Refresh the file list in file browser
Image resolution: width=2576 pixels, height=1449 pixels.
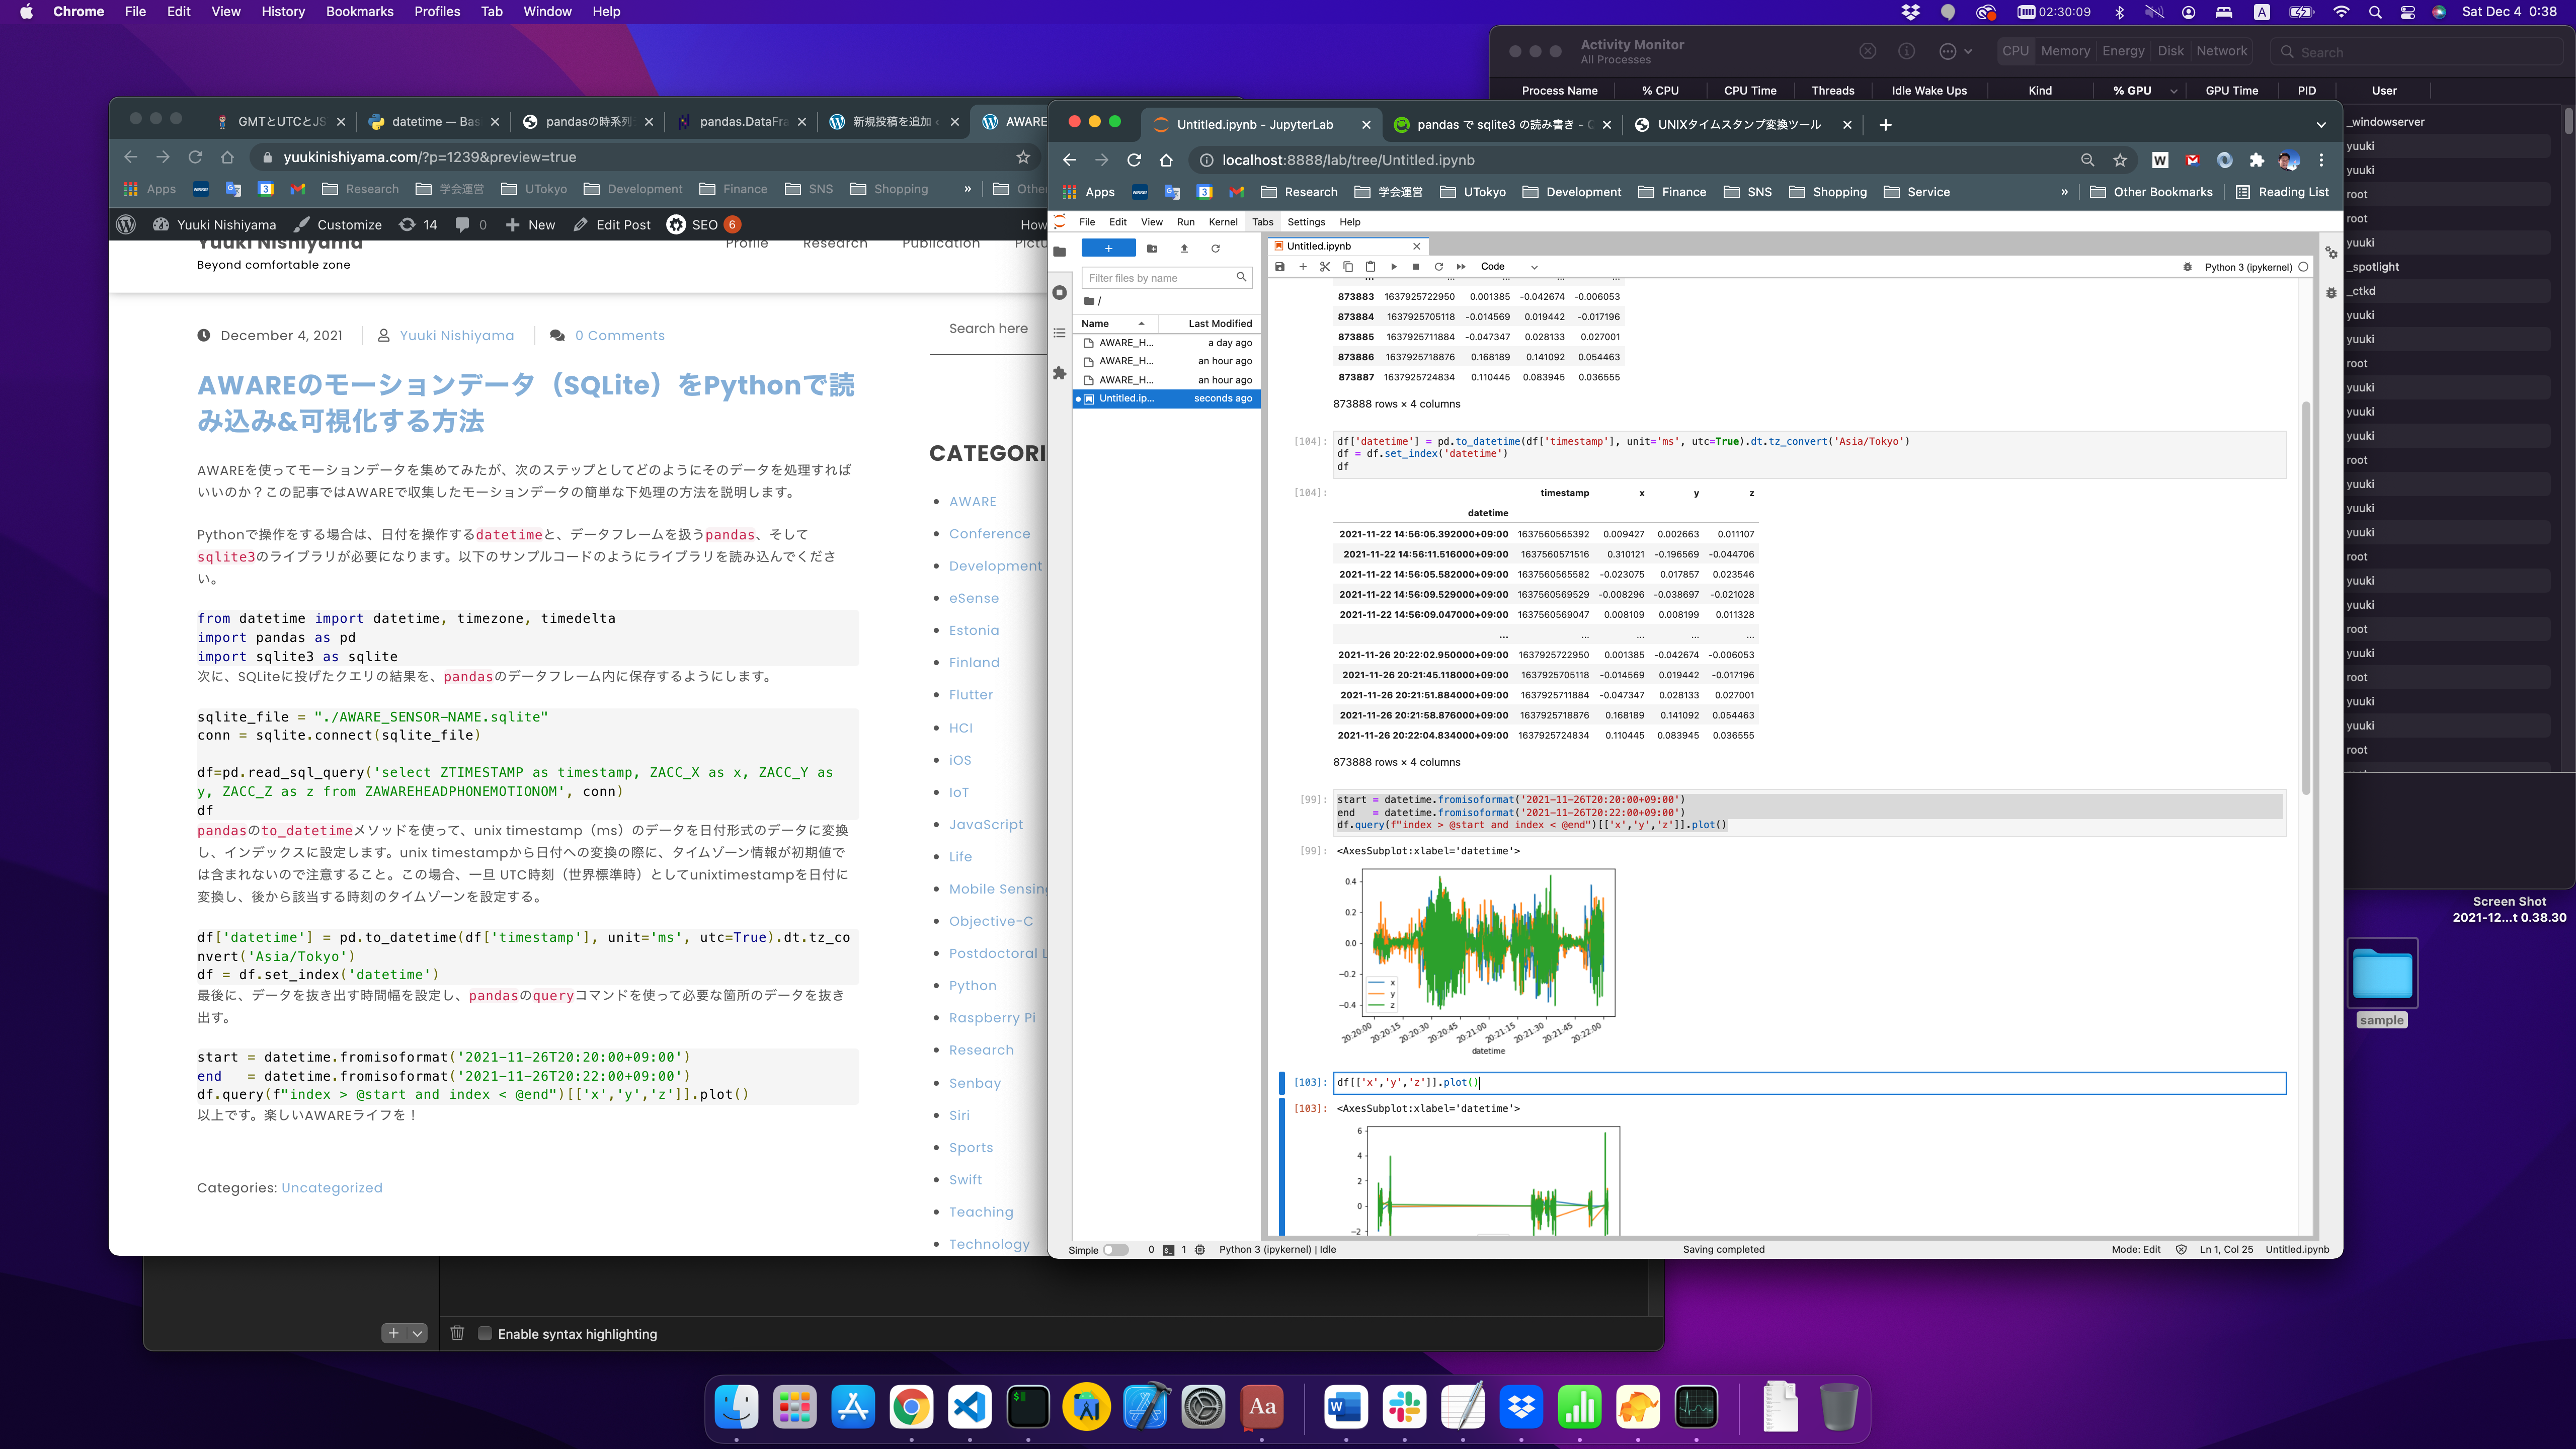pyautogui.click(x=1215, y=248)
